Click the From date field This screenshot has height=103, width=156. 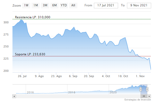tap(106, 5)
